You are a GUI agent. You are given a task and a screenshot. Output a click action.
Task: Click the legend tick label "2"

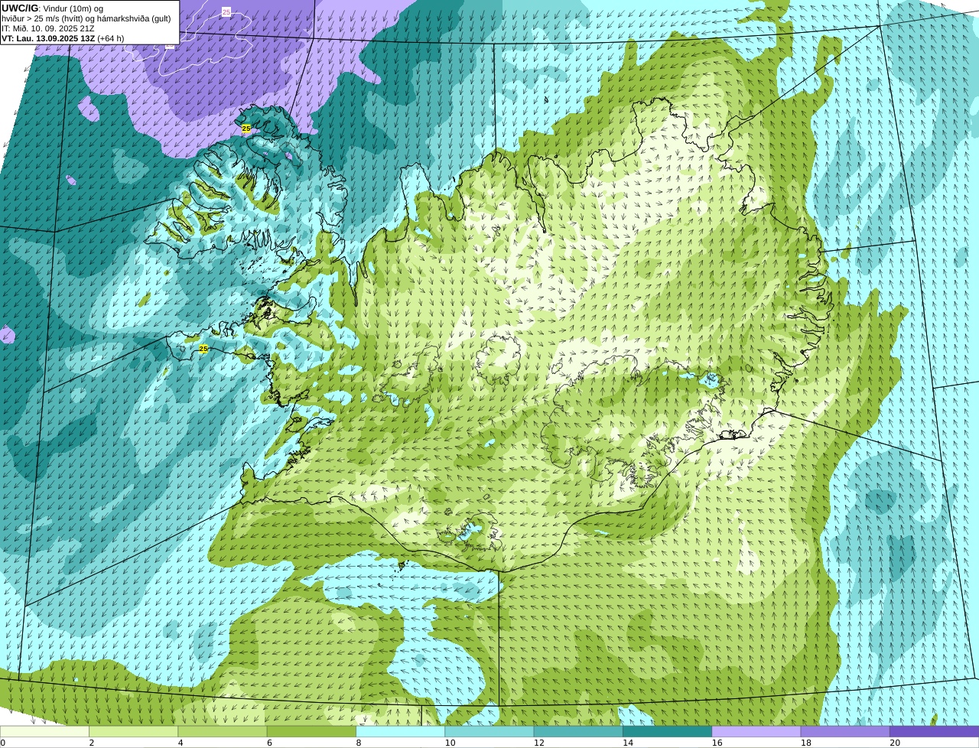(92, 743)
